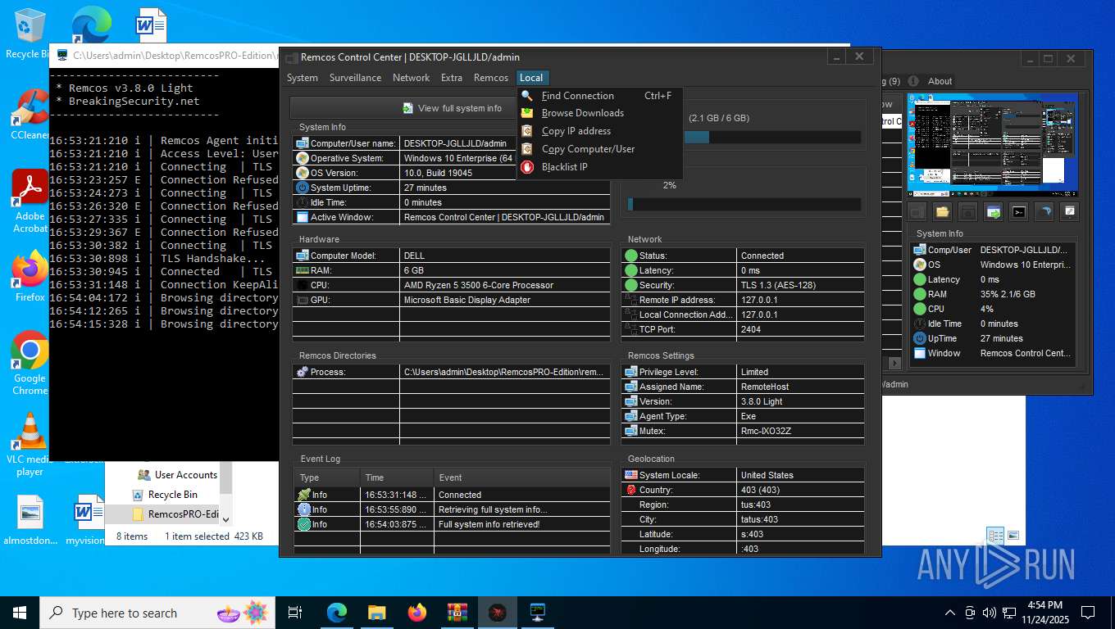Click the CPU value AMD Ryzen 5 3500
The height and width of the screenshot is (629, 1115).
479,285
